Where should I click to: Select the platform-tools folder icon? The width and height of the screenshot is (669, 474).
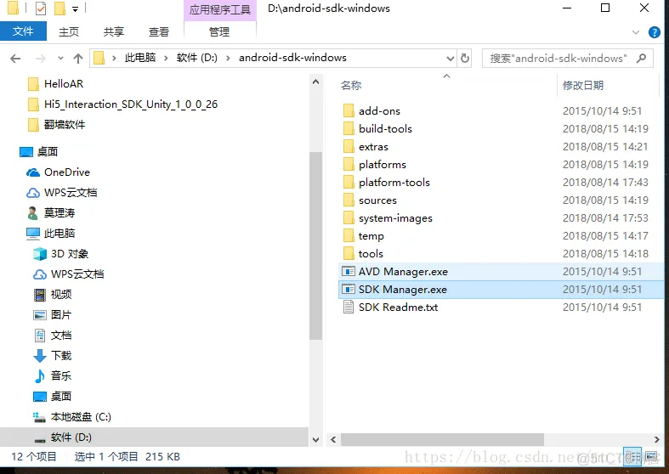pyautogui.click(x=349, y=183)
